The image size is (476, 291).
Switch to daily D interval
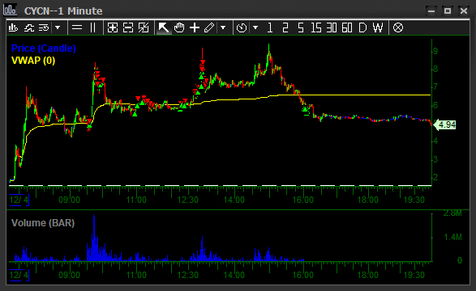[362, 27]
